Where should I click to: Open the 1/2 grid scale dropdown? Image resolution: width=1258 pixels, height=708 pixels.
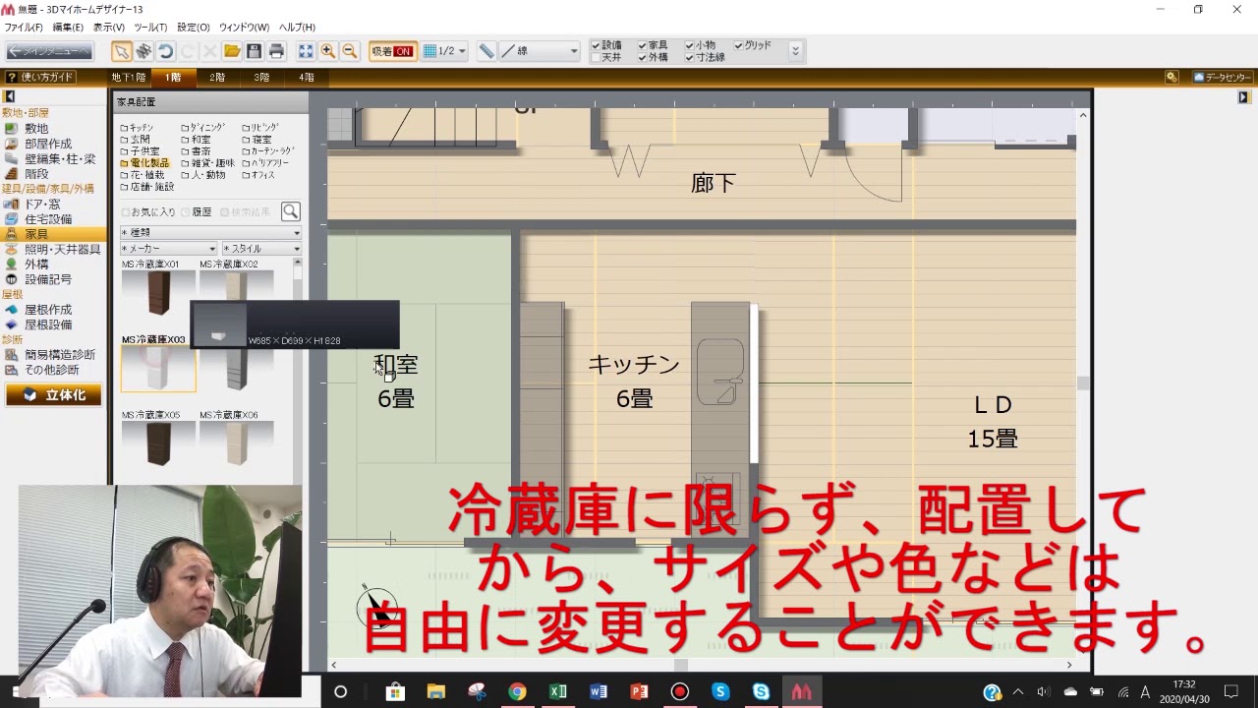tap(444, 50)
